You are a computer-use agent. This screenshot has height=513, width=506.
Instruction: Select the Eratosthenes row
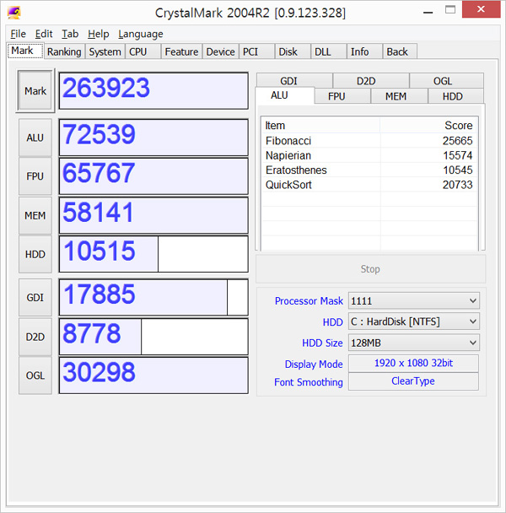coord(369,170)
